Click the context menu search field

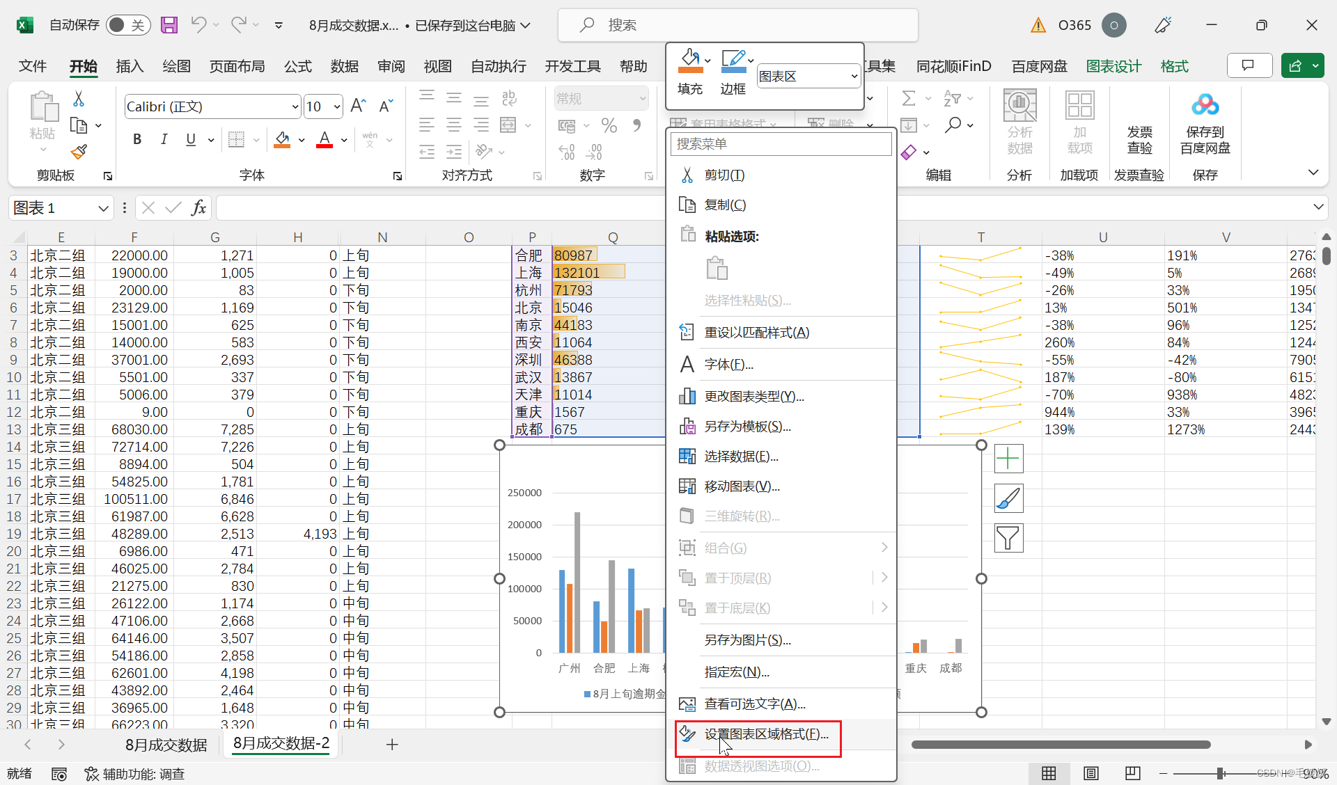pos(781,144)
